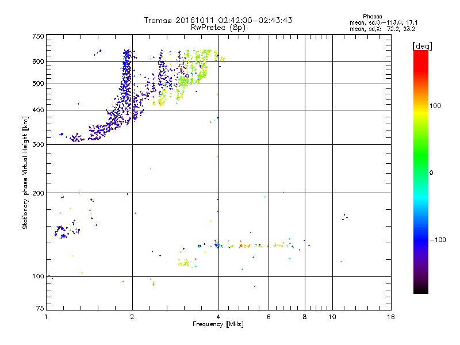Image resolution: width=460 pixels, height=345 pixels.
Task: Click the x-axis tick label '6'
Action: 269,317
